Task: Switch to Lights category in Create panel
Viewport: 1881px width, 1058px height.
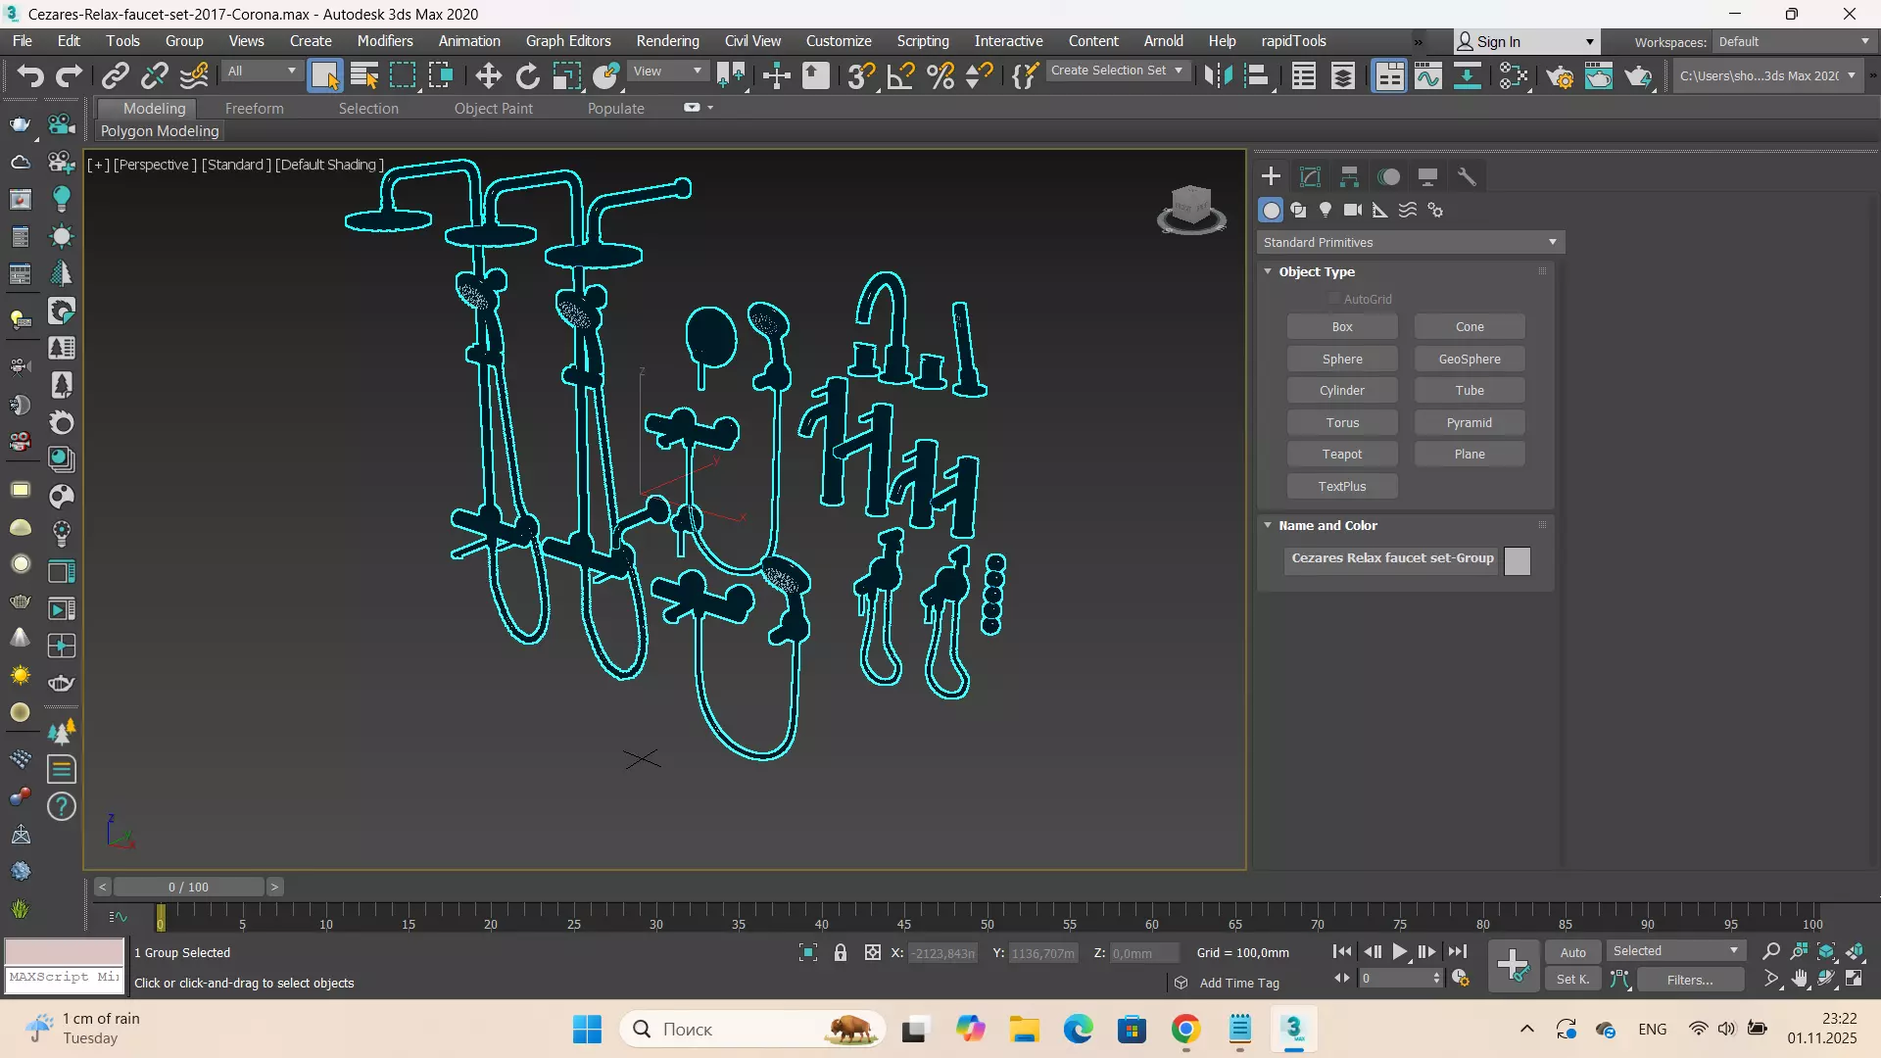Action: point(1326,210)
